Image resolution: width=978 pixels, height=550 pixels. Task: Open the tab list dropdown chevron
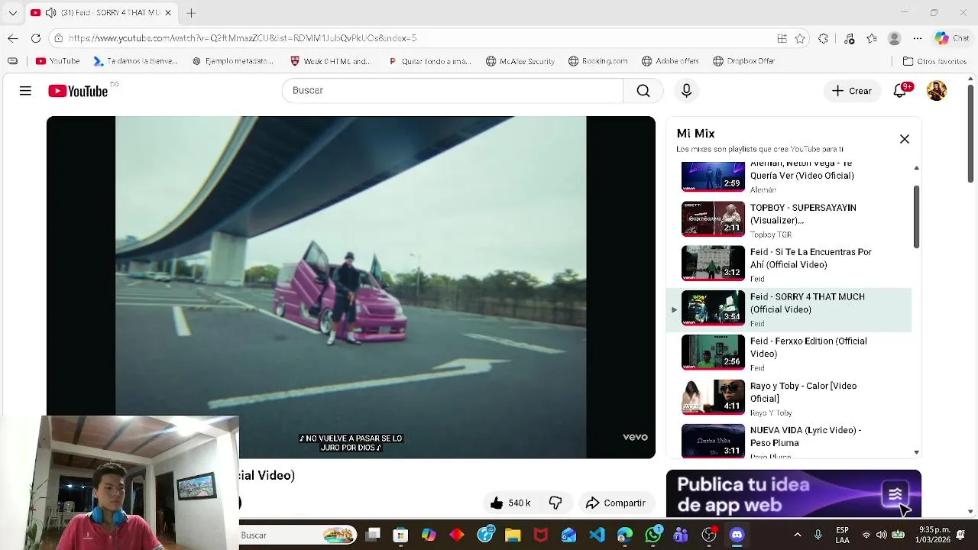pos(12,13)
